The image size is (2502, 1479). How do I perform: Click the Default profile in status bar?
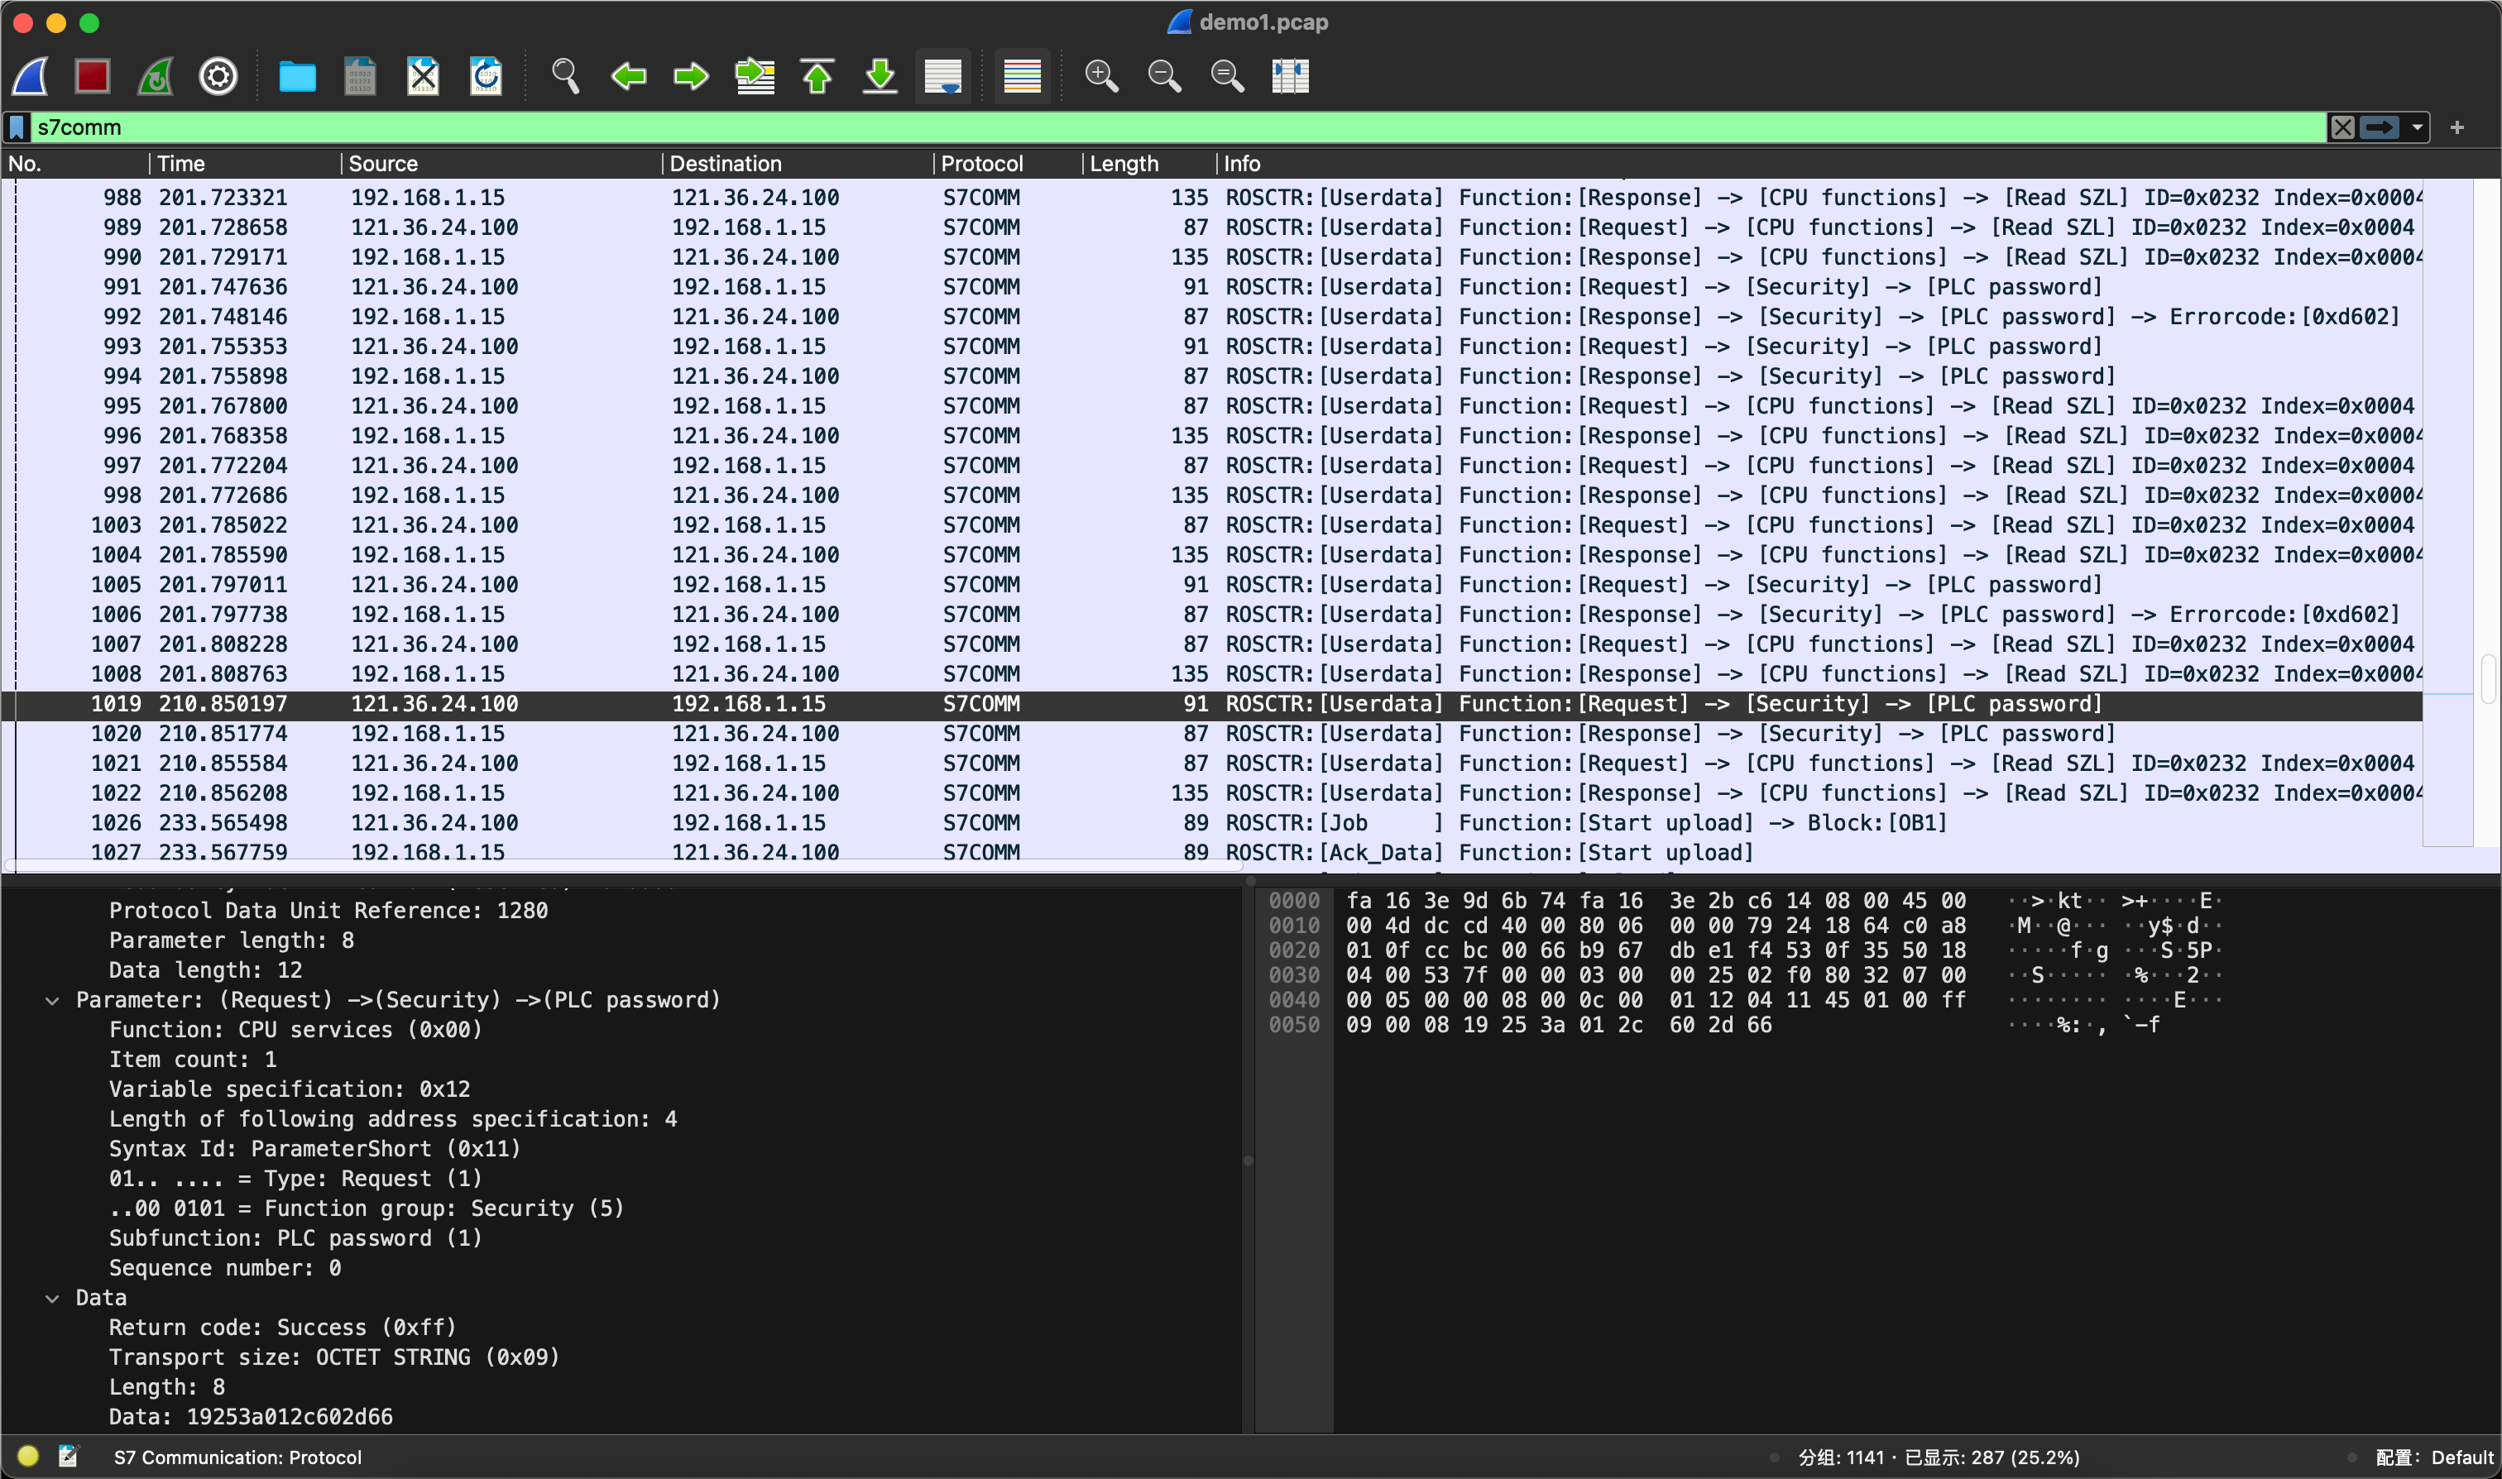(2433, 1458)
